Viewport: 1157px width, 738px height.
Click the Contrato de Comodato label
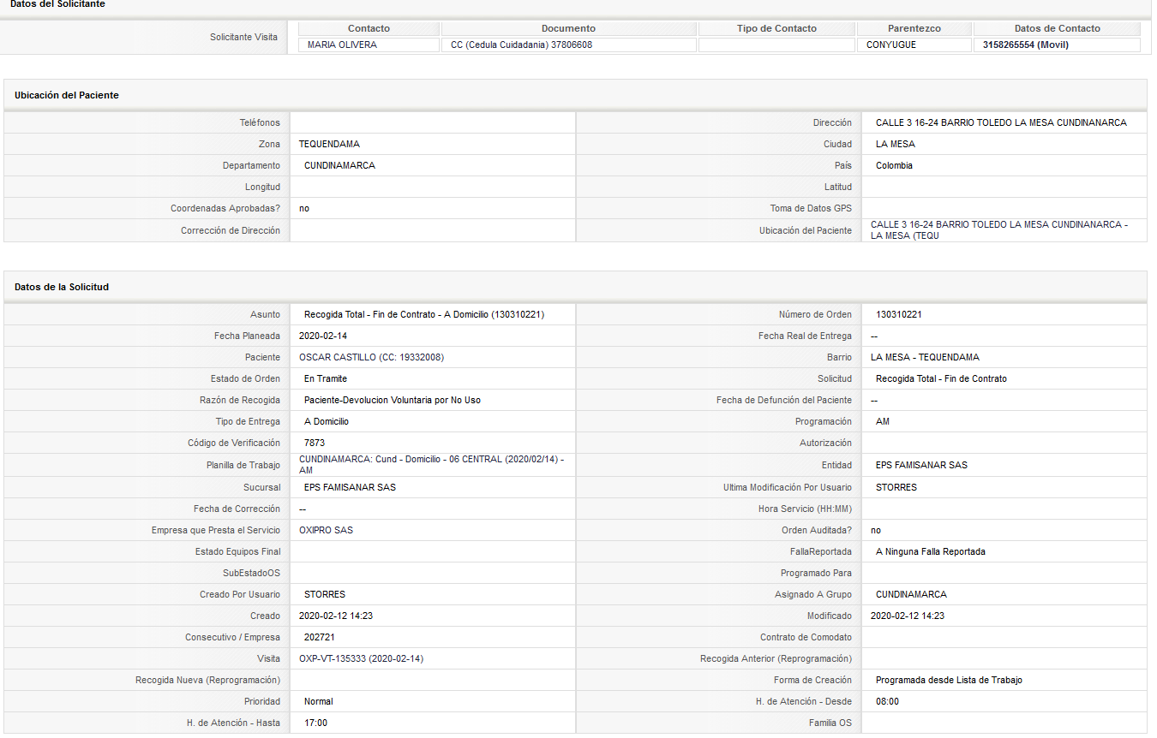[x=806, y=637]
